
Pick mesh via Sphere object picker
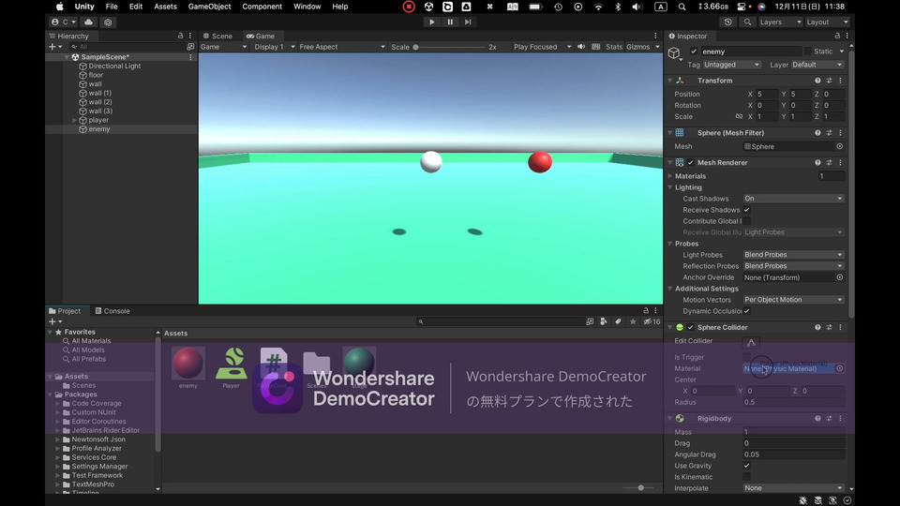(x=840, y=146)
